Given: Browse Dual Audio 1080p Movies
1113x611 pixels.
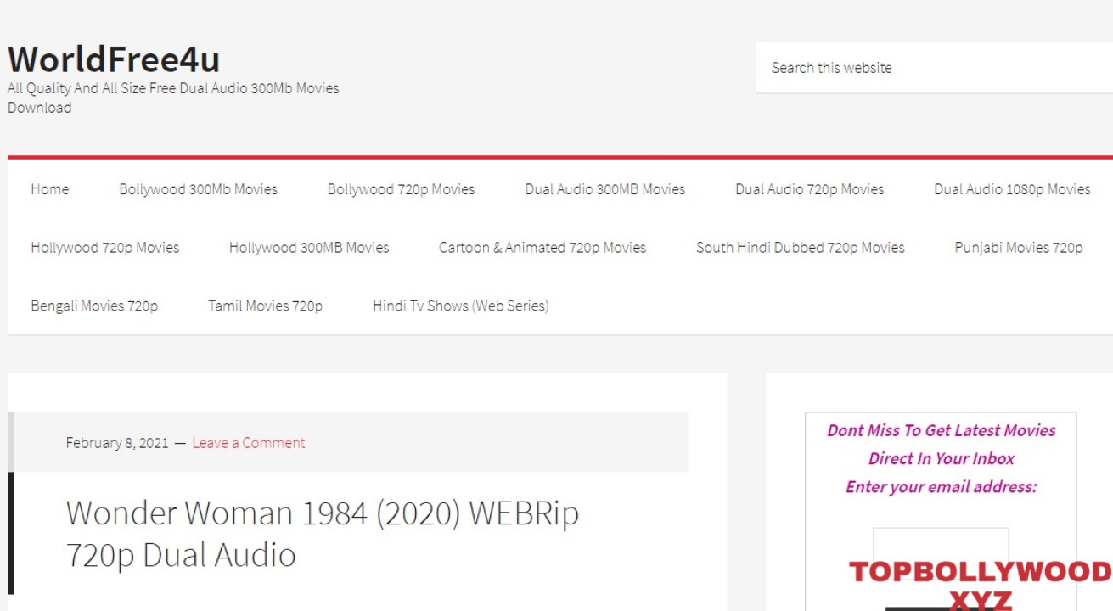Looking at the screenshot, I should click(x=1012, y=189).
